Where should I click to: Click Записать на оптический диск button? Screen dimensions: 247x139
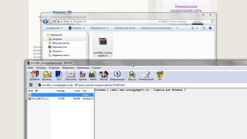point(156,28)
